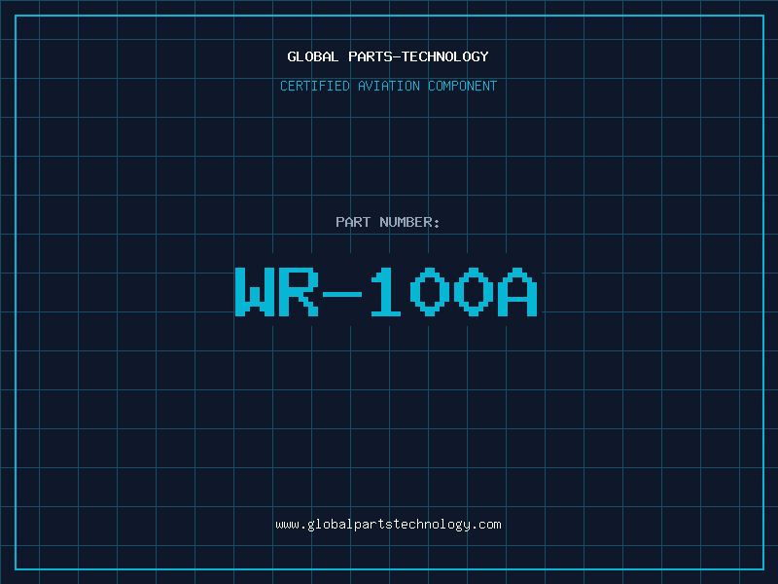
Task: Click the first zero in WR-100A
Action: pyautogui.click(x=430, y=292)
